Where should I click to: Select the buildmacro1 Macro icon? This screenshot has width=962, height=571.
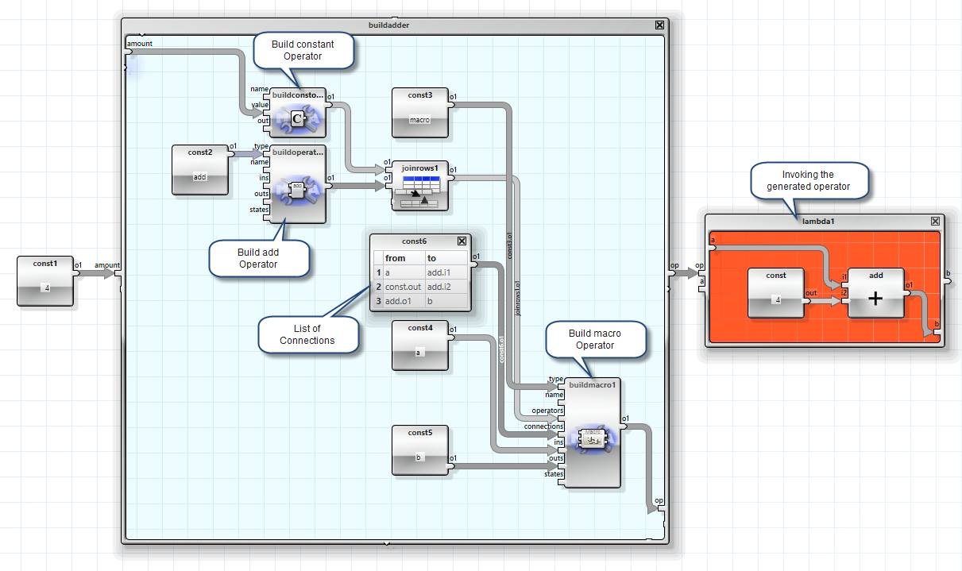coord(590,439)
